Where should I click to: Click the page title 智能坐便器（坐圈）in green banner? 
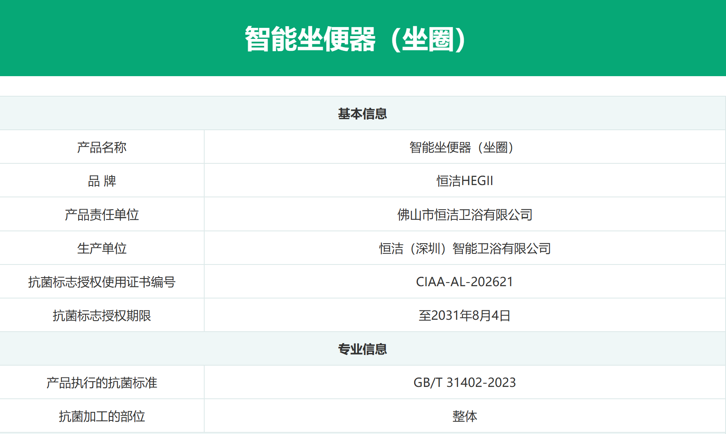tap(355, 39)
